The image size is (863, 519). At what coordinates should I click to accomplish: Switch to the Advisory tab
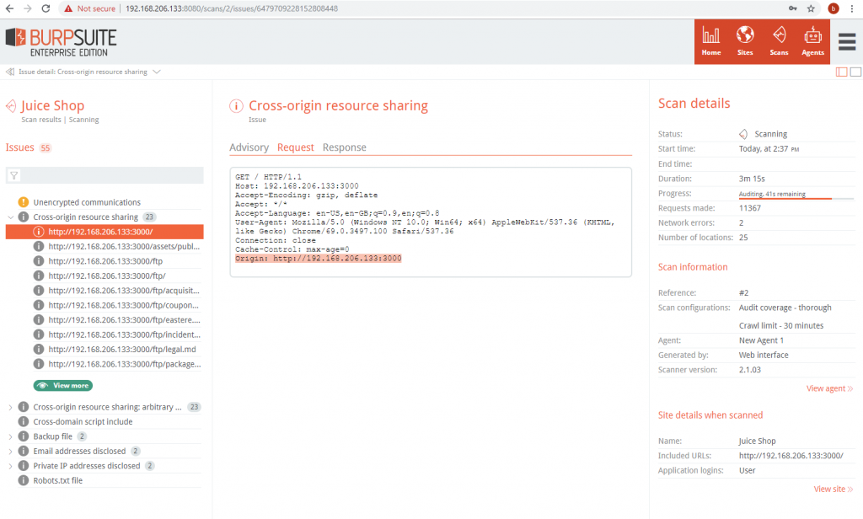249,147
